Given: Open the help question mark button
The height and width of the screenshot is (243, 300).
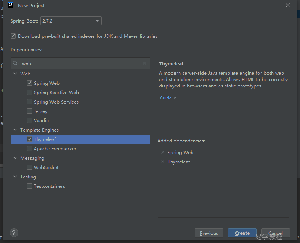Looking at the screenshot, I should click(14, 232).
